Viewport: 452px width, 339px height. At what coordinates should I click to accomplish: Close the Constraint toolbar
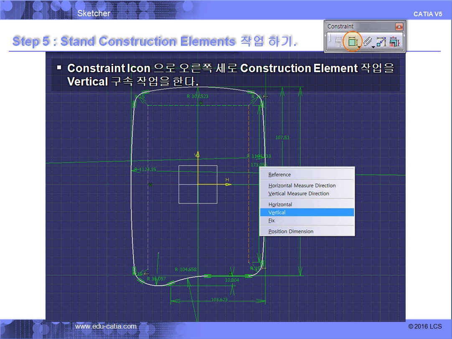pos(399,27)
